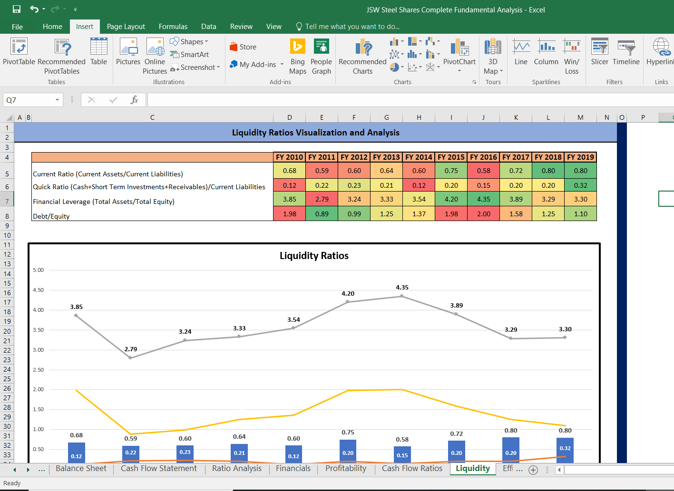
Task: Switch to Balance Sheet worksheet
Action: 81,468
